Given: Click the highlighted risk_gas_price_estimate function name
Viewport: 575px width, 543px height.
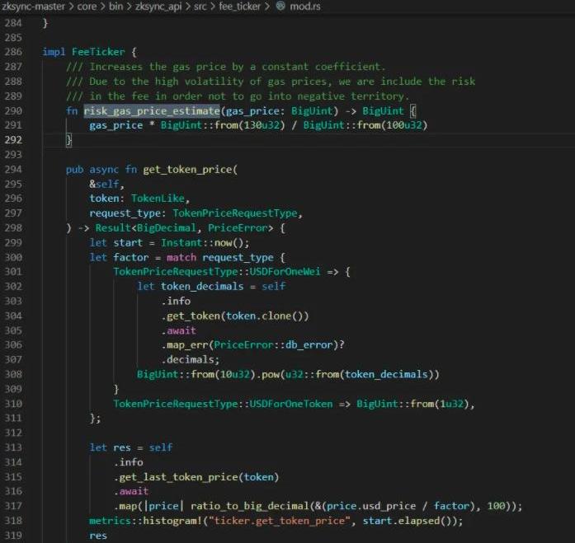Looking at the screenshot, I should pyautogui.click(x=151, y=110).
